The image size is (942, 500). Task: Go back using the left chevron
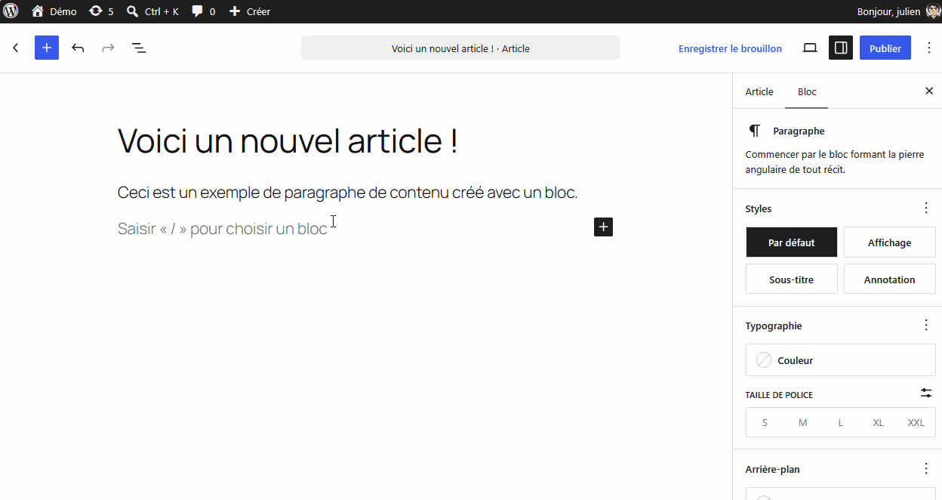(16, 48)
